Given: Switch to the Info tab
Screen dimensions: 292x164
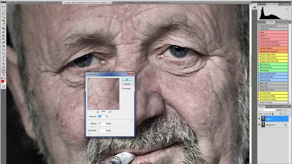Looking at the screenshot, I should pyautogui.click(x=281, y=4).
